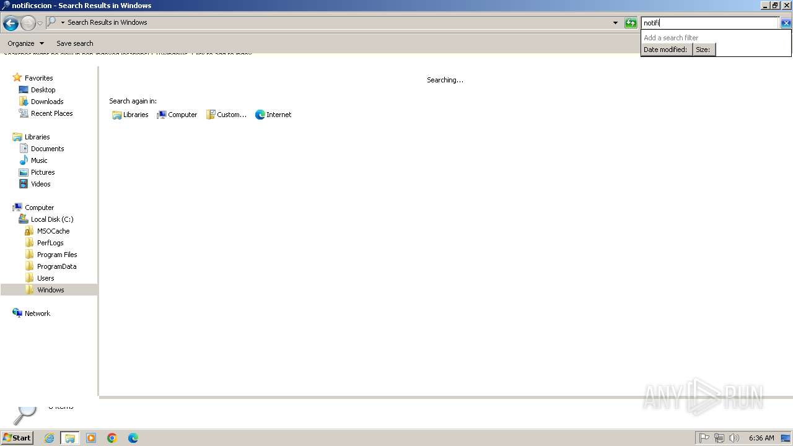
Task: Click the Pictures library icon
Action: tap(24, 172)
